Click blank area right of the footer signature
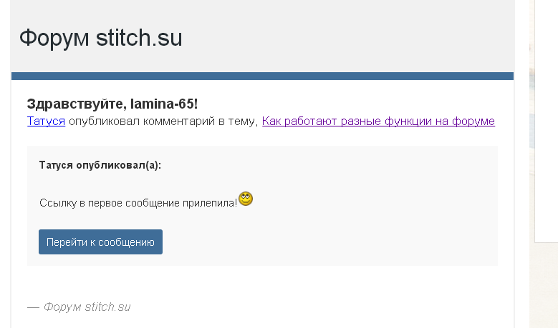 [322, 307]
